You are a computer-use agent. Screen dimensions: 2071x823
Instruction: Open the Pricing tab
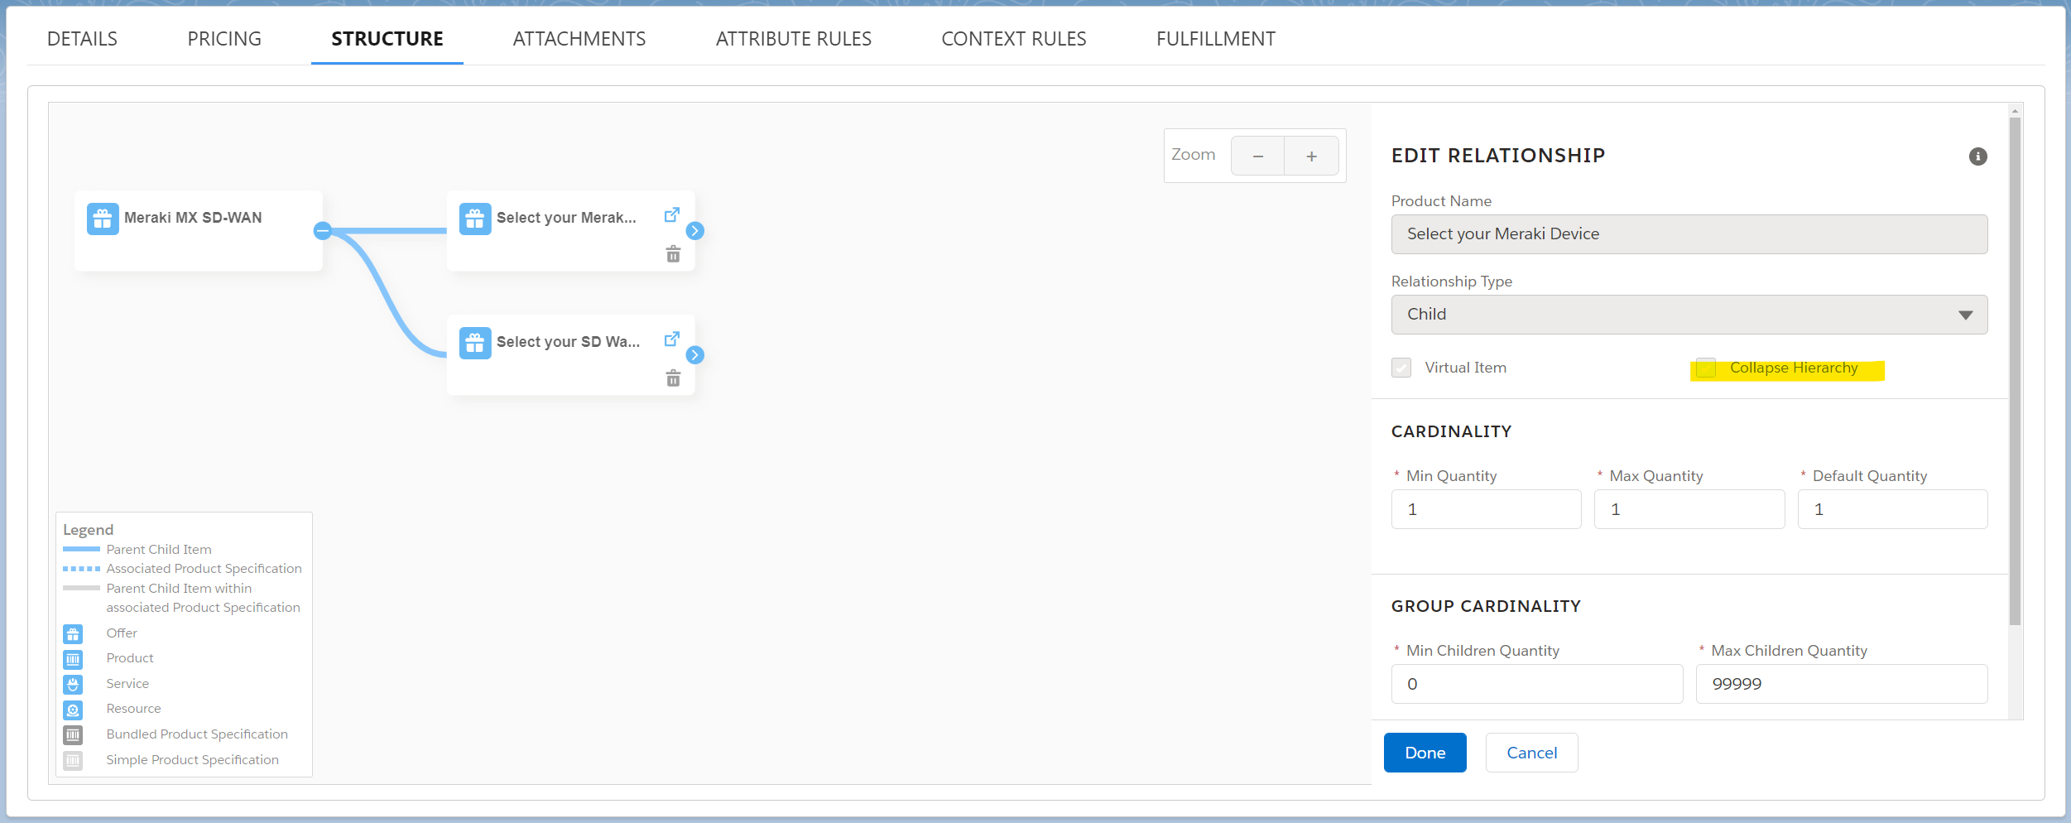coord(224,38)
